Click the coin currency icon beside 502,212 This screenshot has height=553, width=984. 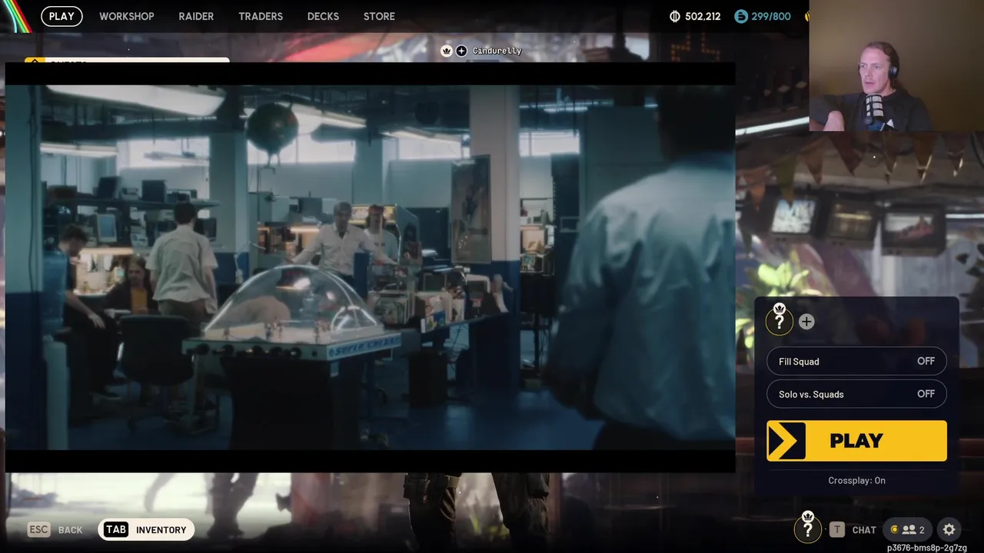click(x=675, y=16)
